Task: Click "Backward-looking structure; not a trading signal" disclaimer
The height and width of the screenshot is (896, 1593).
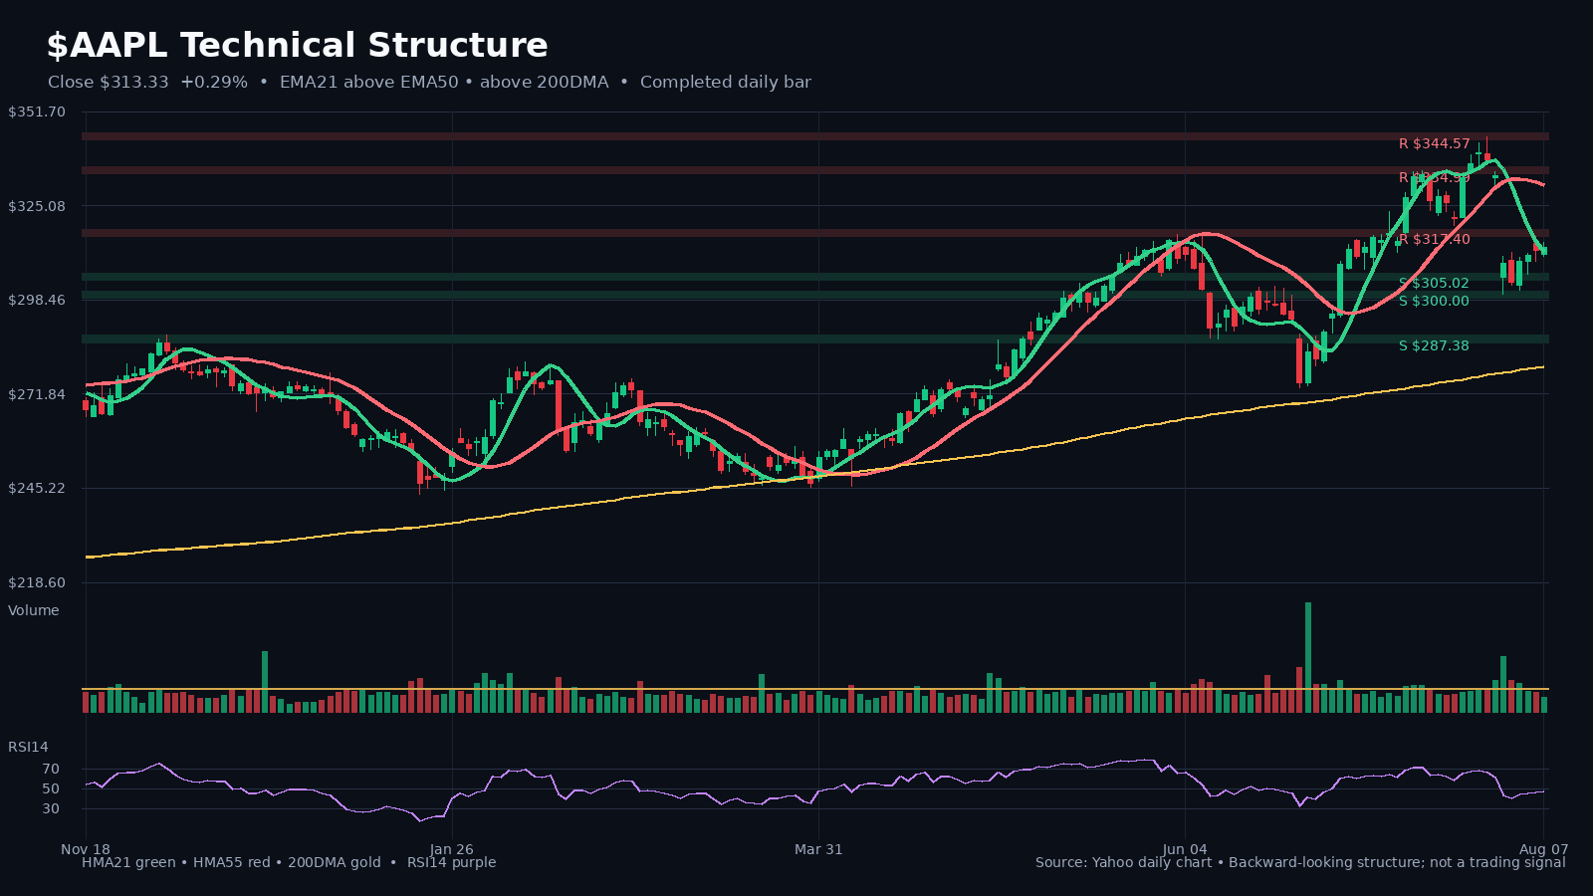Action: pos(1397,862)
